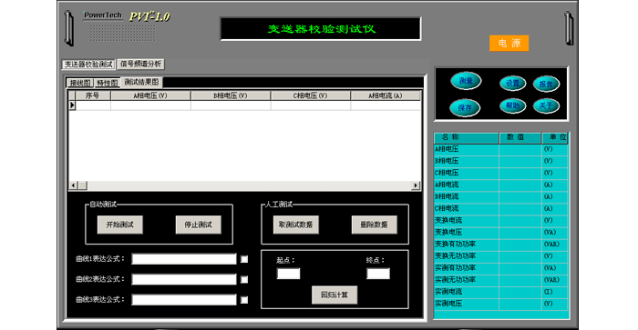Open the 接线图 sub-tab
638x330 pixels.
pos(80,83)
